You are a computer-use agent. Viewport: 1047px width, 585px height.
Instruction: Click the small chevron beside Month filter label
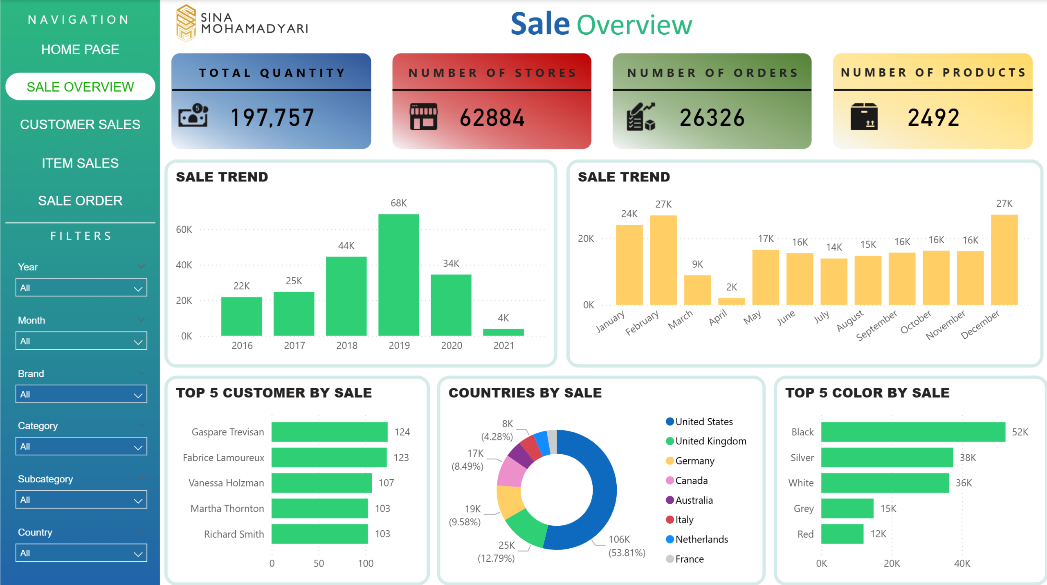(x=141, y=319)
